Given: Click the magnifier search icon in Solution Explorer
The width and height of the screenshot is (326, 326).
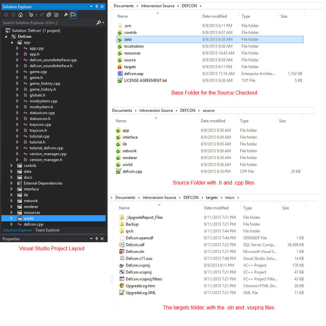Looking at the screenshot, I should 98,23.
